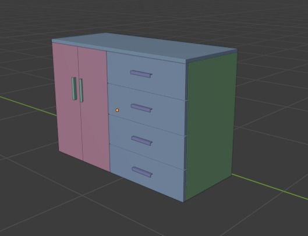
Task: Click the teal handle on right door
Action: pyautogui.click(x=81, y=91)
